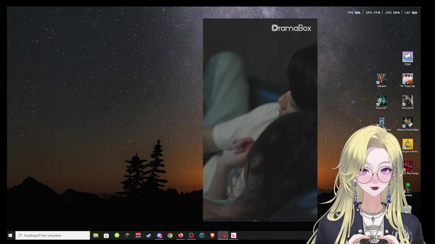Image resolution: width=435 pixels, height=244 pixels.
Task: Open the green round taskbar app
Action: click(117, 235)
